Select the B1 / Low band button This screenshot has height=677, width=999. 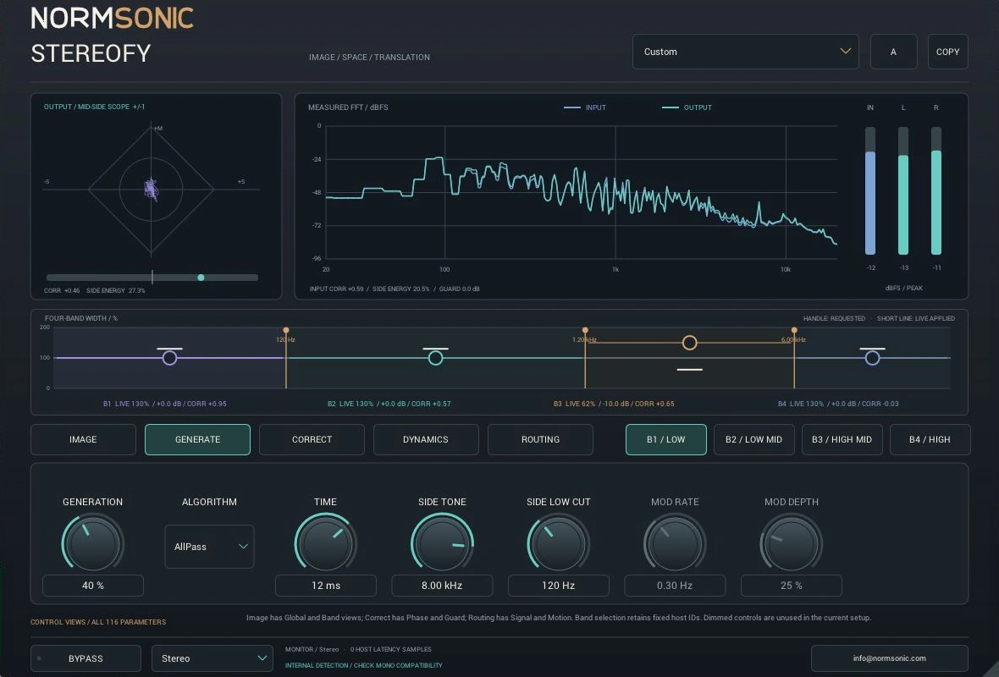[665, 439]
